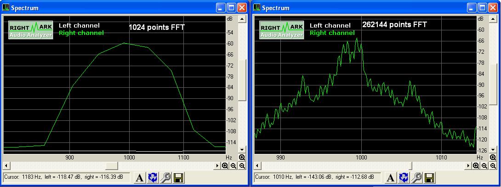Click horizontal scrollbar left arrow in right window
Viewport: 501px width, 187px height.
[x=257, y=165]
